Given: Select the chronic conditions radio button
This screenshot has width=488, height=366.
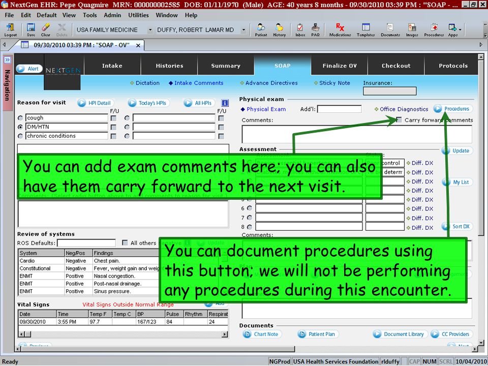Looking at the screenshot, I should pos(20,136).
